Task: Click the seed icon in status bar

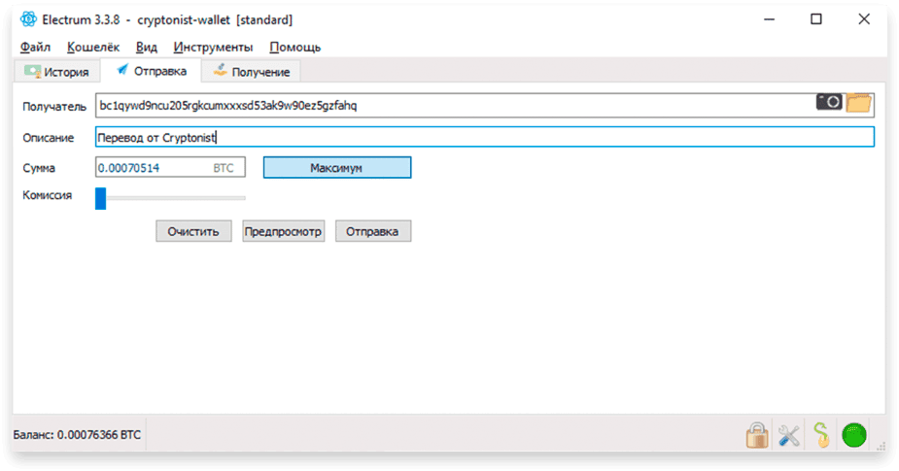Action: click(x=821, y=435)
